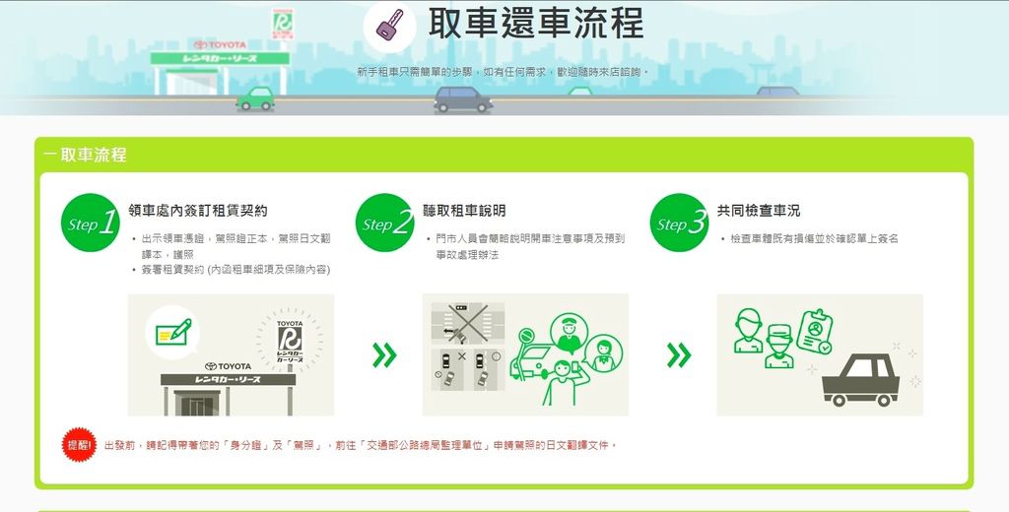This screenshot has height=512, width=1009.
Task: Open the Step 2 driving explanation illustration
Action: coord(525,355)
